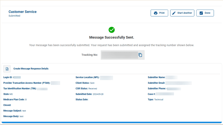Click the Medicare Plan Code value B
The height and width of the screenshot is (125, 223).
[x=26, y=100]
